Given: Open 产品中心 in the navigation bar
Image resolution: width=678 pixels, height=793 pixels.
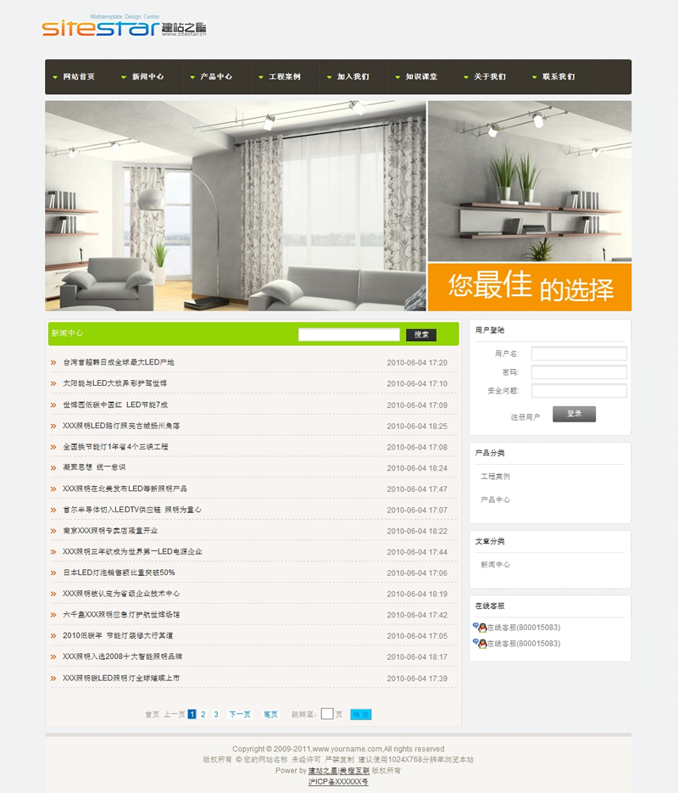Looking at the screenshot, I should (216, 77).
